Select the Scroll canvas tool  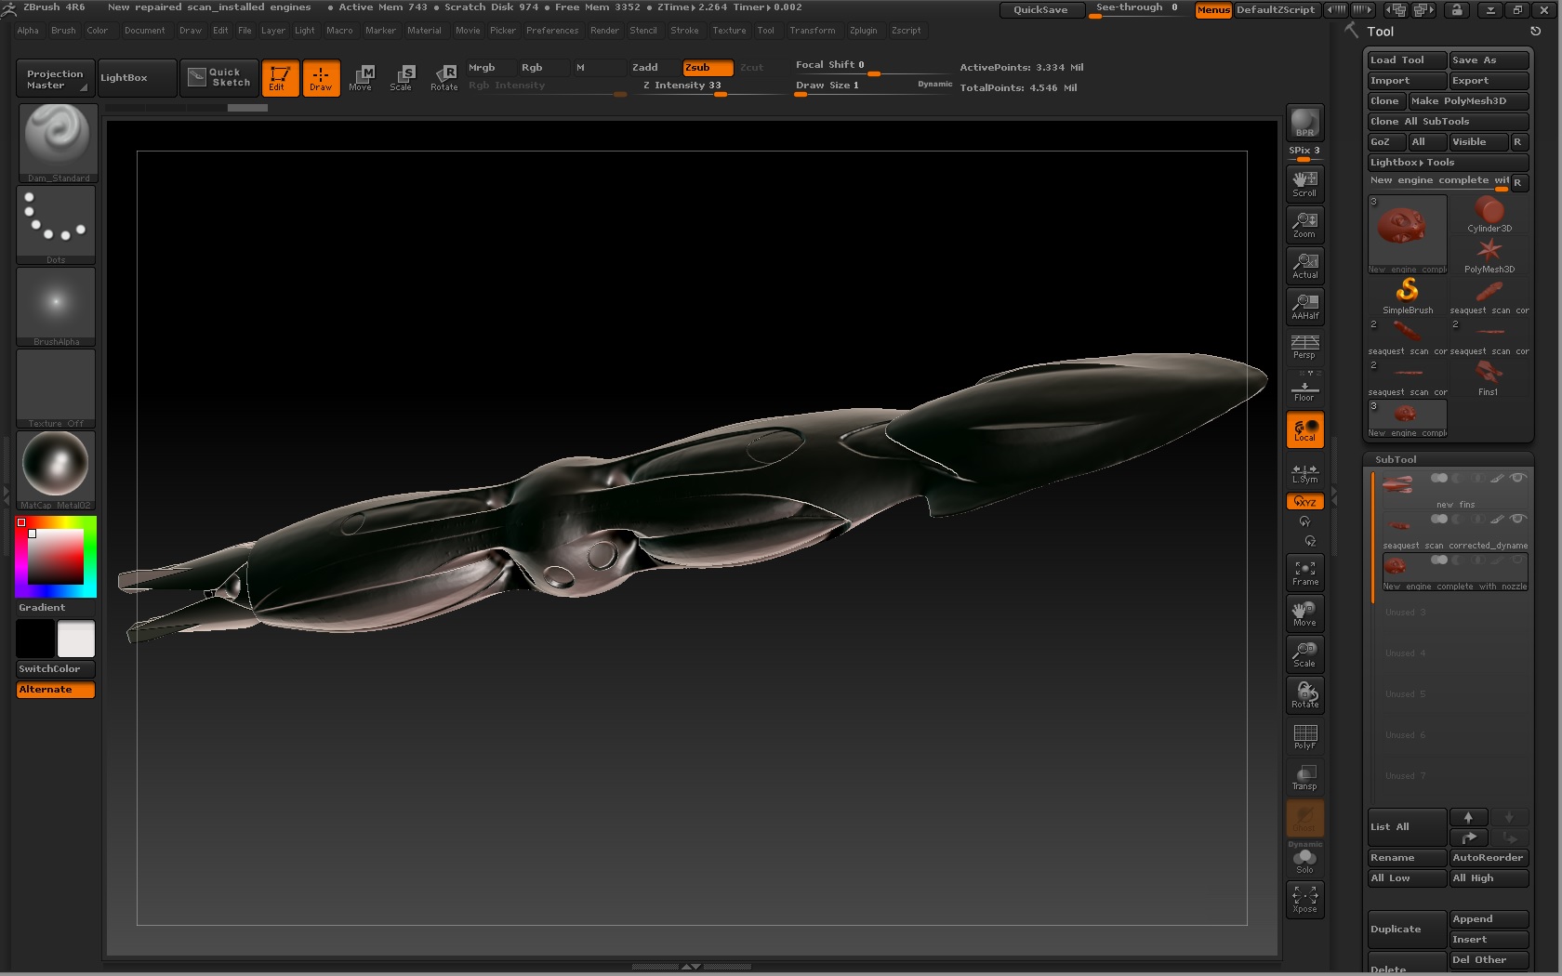(1304, 183)
